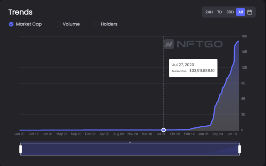Viewport: 266px width, 166px height.
Task: Click the Jun 05 x-axis label
Action: [203, 134]
